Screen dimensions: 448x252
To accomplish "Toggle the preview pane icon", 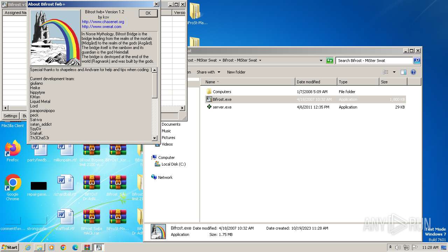I will 403,72.
